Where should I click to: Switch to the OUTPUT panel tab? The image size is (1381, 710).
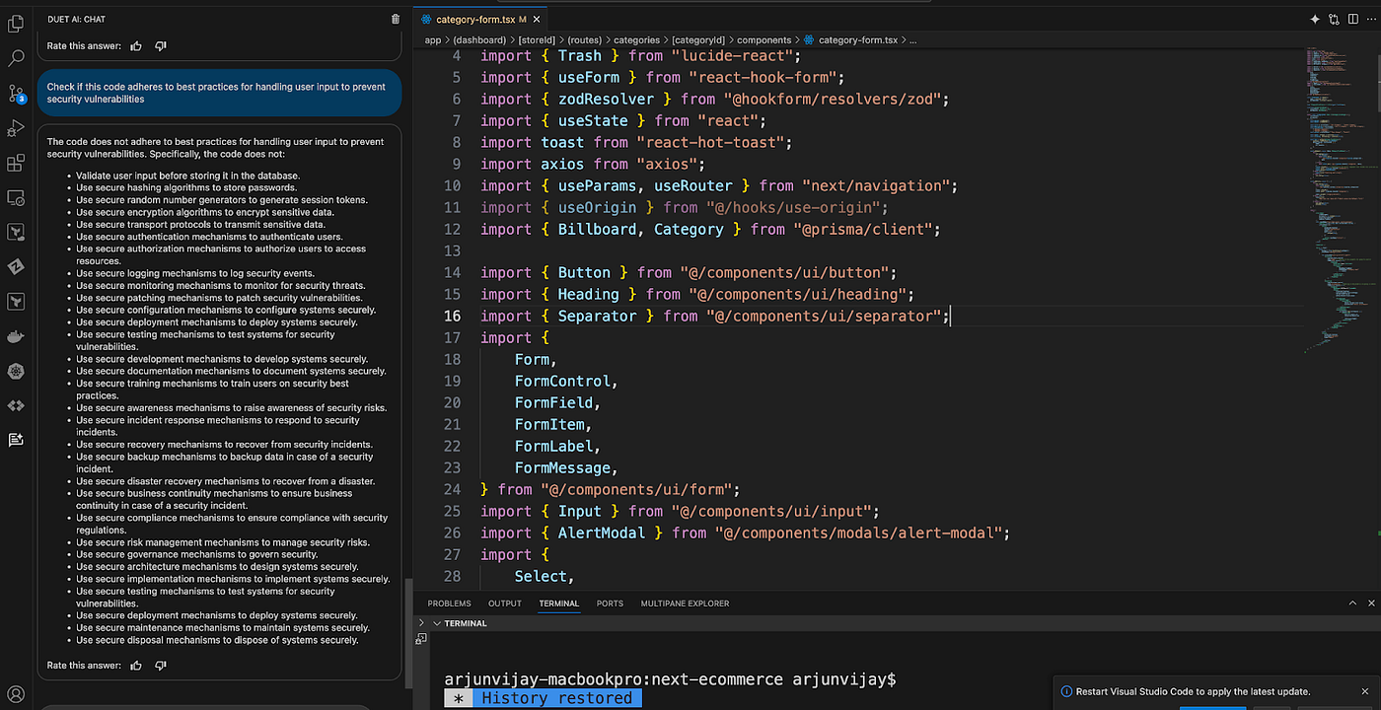point(505,603)
